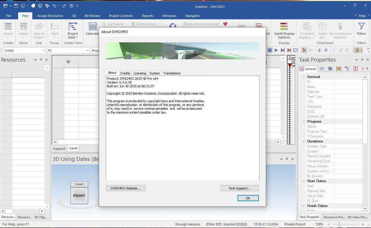Switch to the Reports ribbon tab
Screen dimensions: 371x228
pyautogui.click(x=148, y=16)
